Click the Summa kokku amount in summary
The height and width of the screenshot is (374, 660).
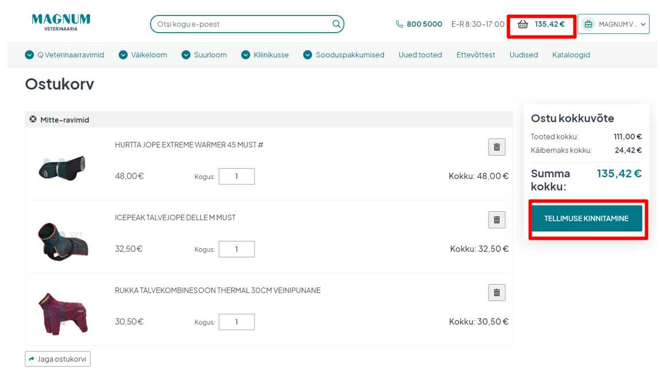click(619, 174)
